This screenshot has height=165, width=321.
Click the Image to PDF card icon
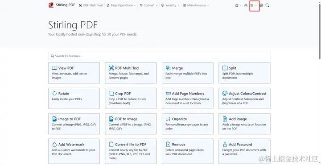pos(54,119)
